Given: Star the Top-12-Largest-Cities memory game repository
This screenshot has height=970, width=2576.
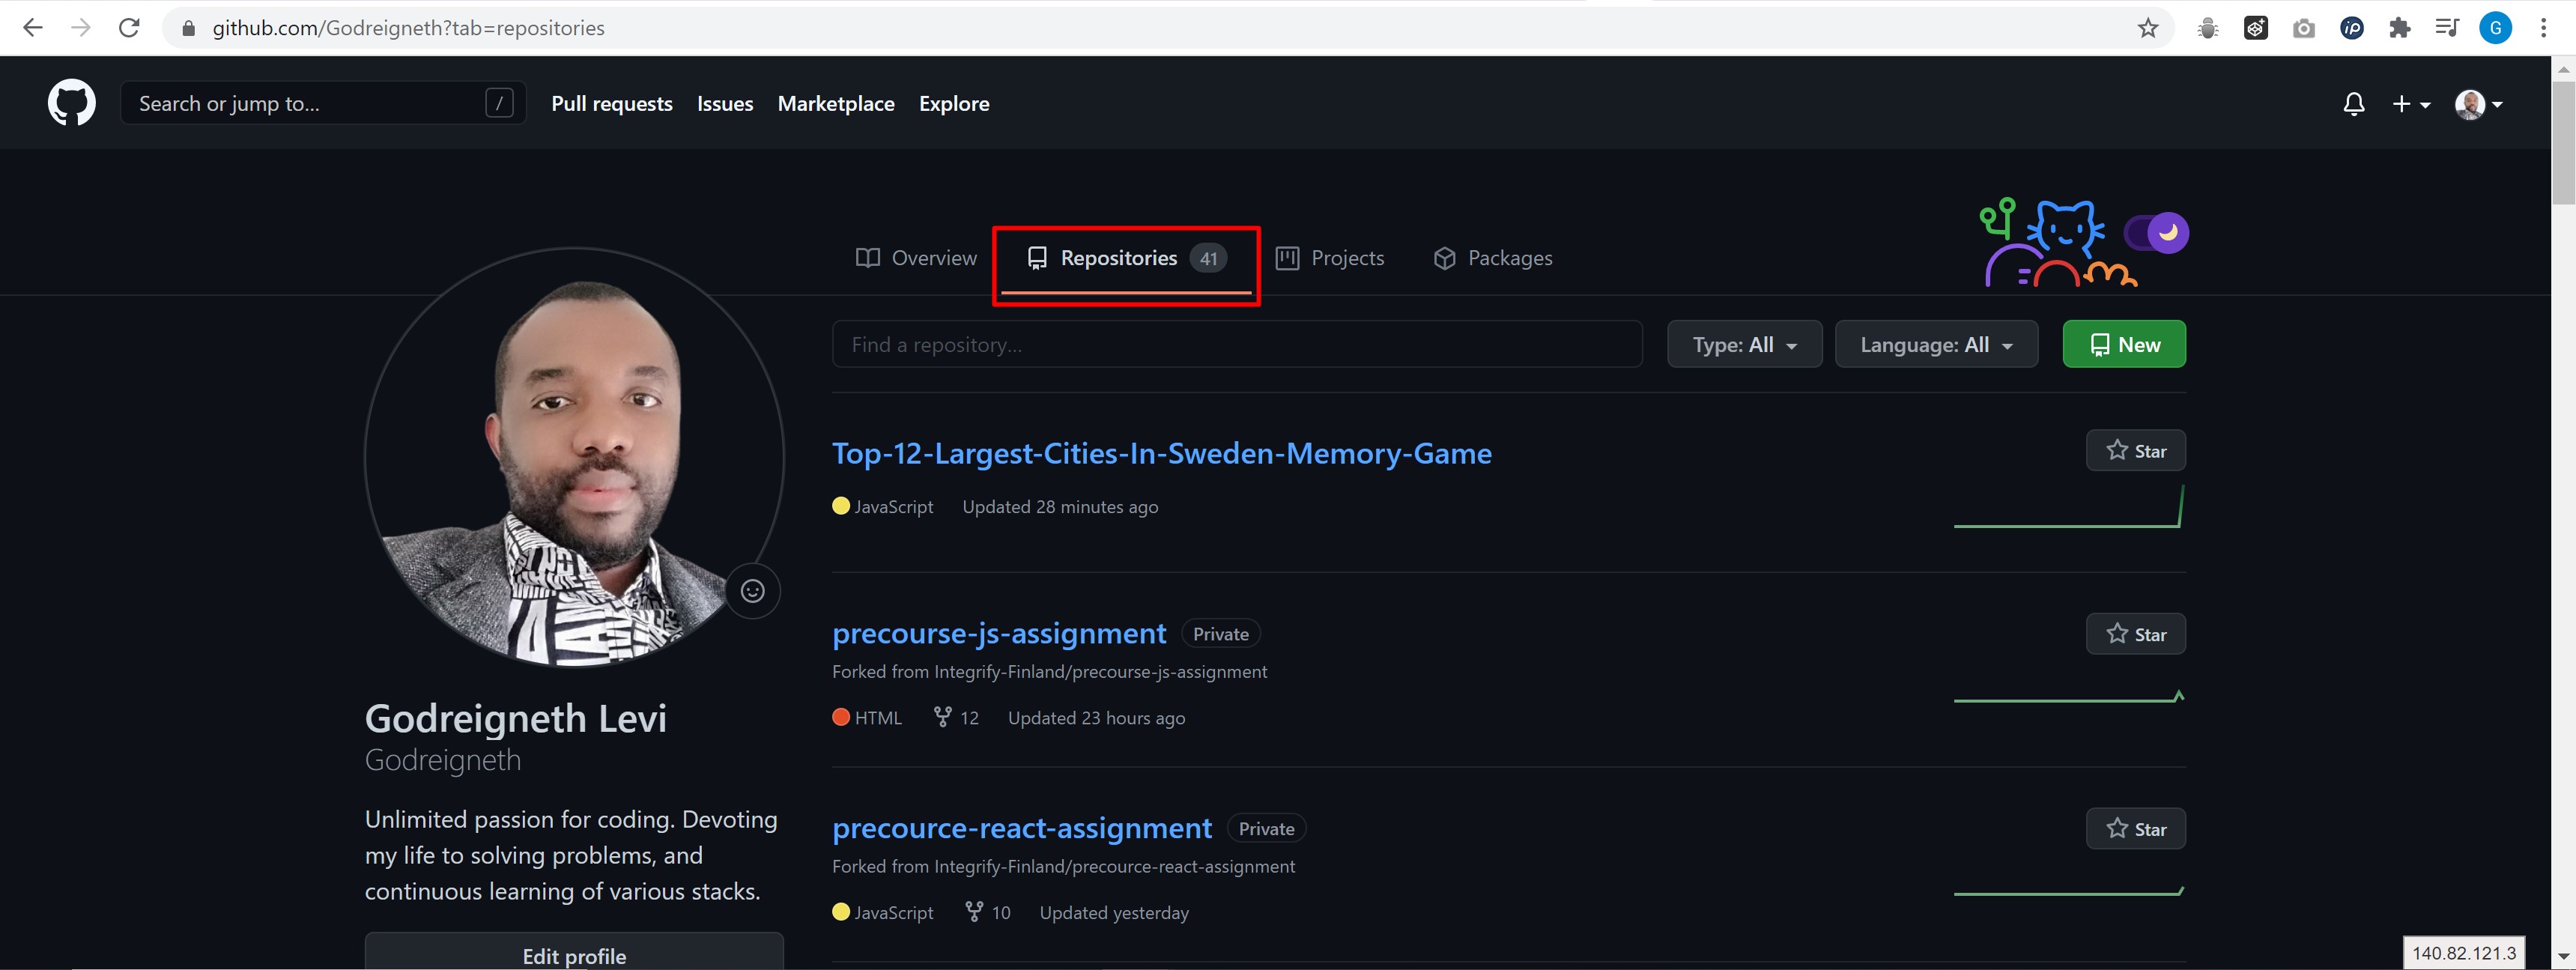Looking at the screenshot, I should point(2135,451).
